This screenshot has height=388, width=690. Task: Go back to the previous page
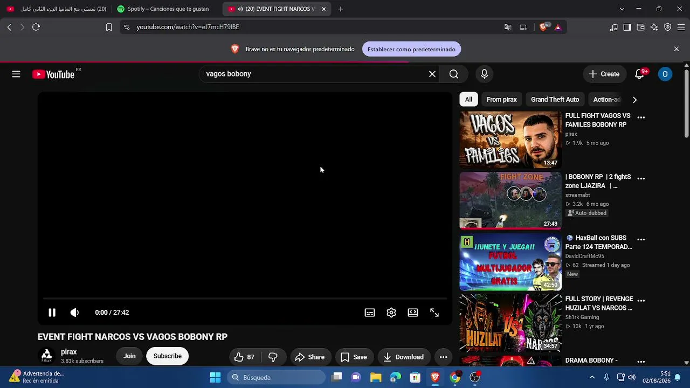click(x=9, y=27)
